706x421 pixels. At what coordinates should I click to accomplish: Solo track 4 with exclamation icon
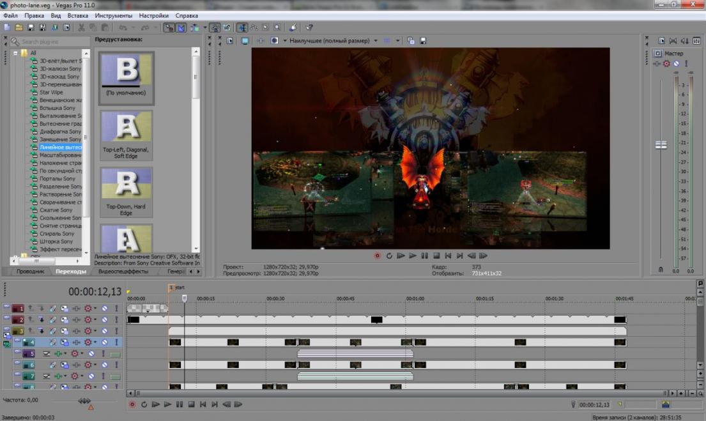pos(116,342)
